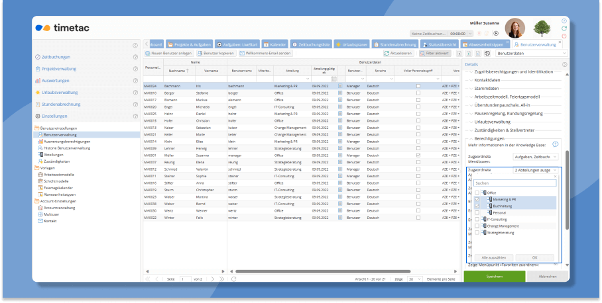Uncheck the Marketing & PR checkbox
This screenshot has width=602, height=303.
point(477,199)
